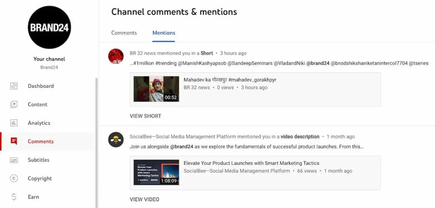The height and width of the screenshot is (208, 435).
Task: Open the 1:08:09 video thumbnail
Action: (x=156, y=172)
